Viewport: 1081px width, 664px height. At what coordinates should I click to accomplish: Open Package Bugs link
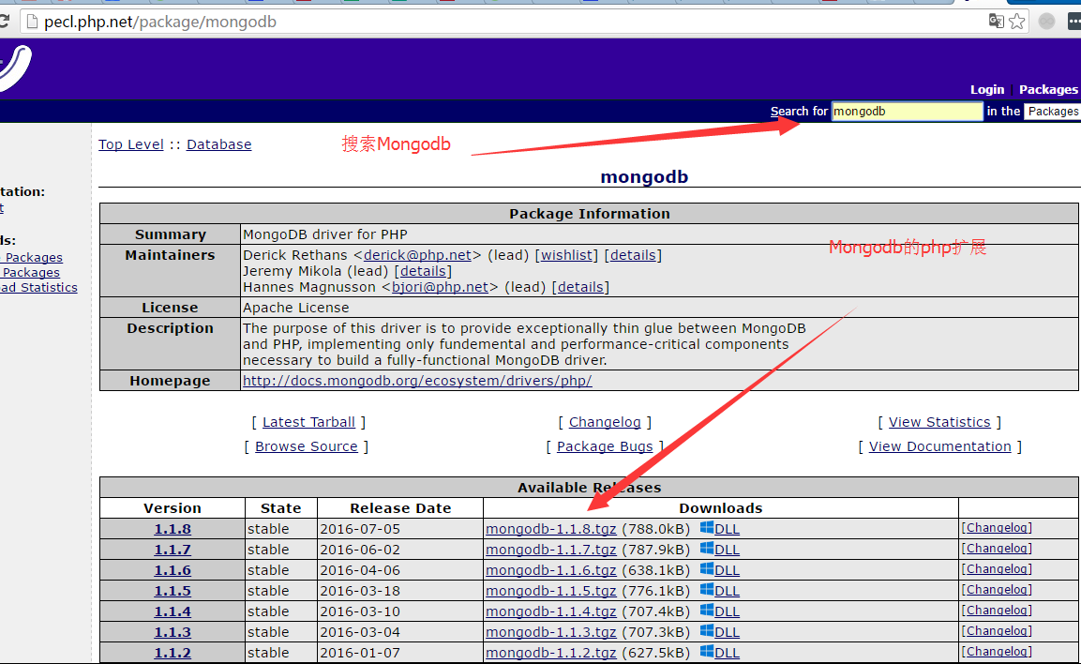(x=605, y=446)
